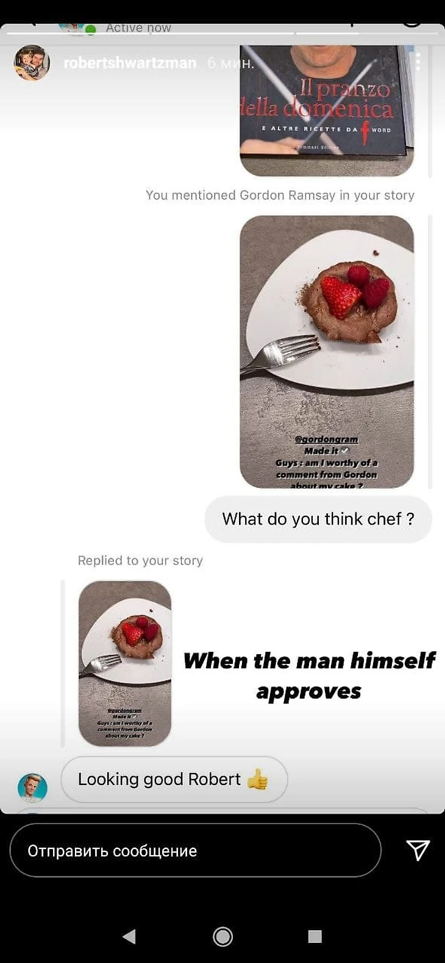Tap the Android back triangle
445x963 pixels.
point(129,936)
